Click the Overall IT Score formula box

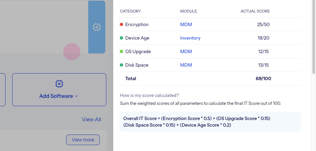point(210,122)
